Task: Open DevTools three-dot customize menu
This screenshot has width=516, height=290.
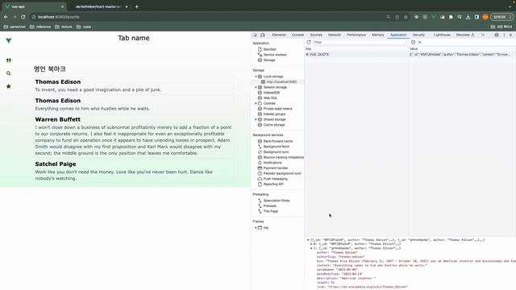Action: pyautogui.click(x=504, y=35)
